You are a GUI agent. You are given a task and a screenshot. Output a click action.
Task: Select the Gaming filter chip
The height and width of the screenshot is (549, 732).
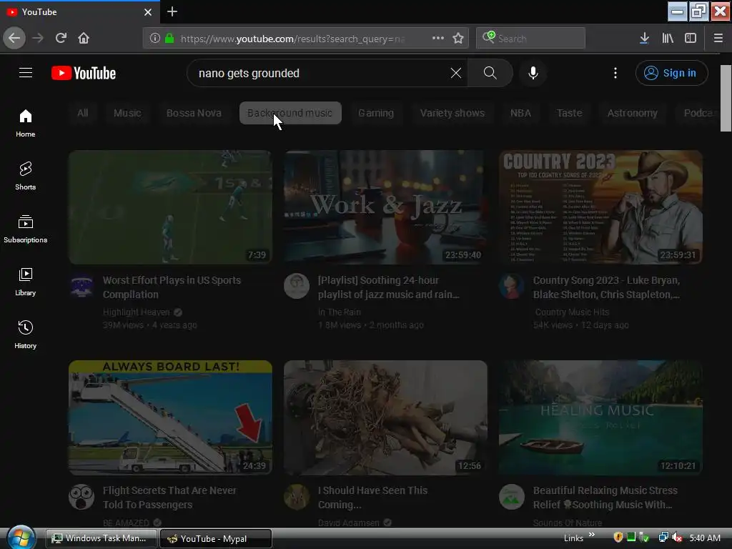click(x=376, y=113)
